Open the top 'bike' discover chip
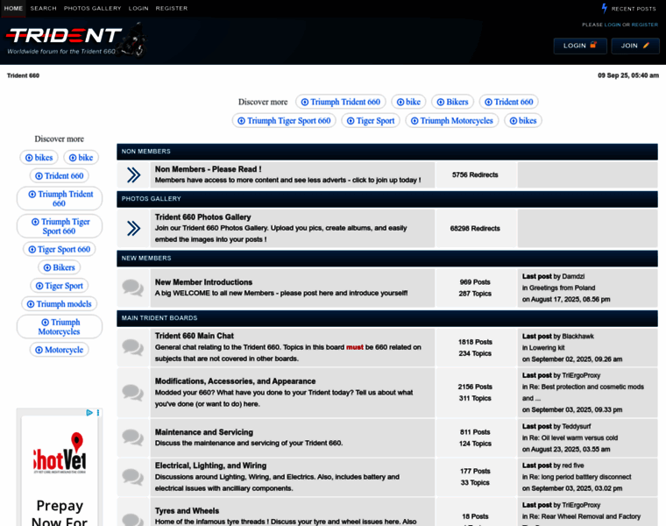This screenshot has width=666, height=526. [408, 102]
